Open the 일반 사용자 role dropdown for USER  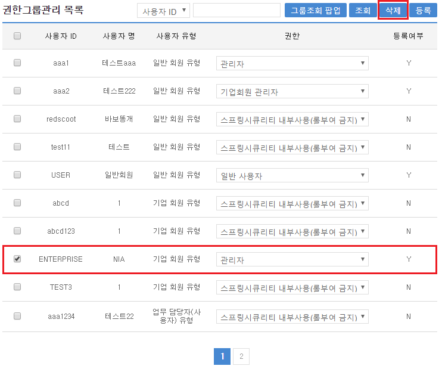click(x=292, y=175)
